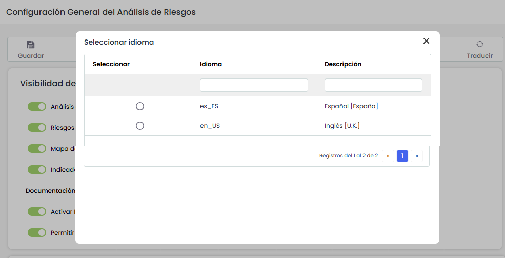This screenshot has width=505, height=258.
Task: Go to next page of records
Action: click(x=417, y=156)
